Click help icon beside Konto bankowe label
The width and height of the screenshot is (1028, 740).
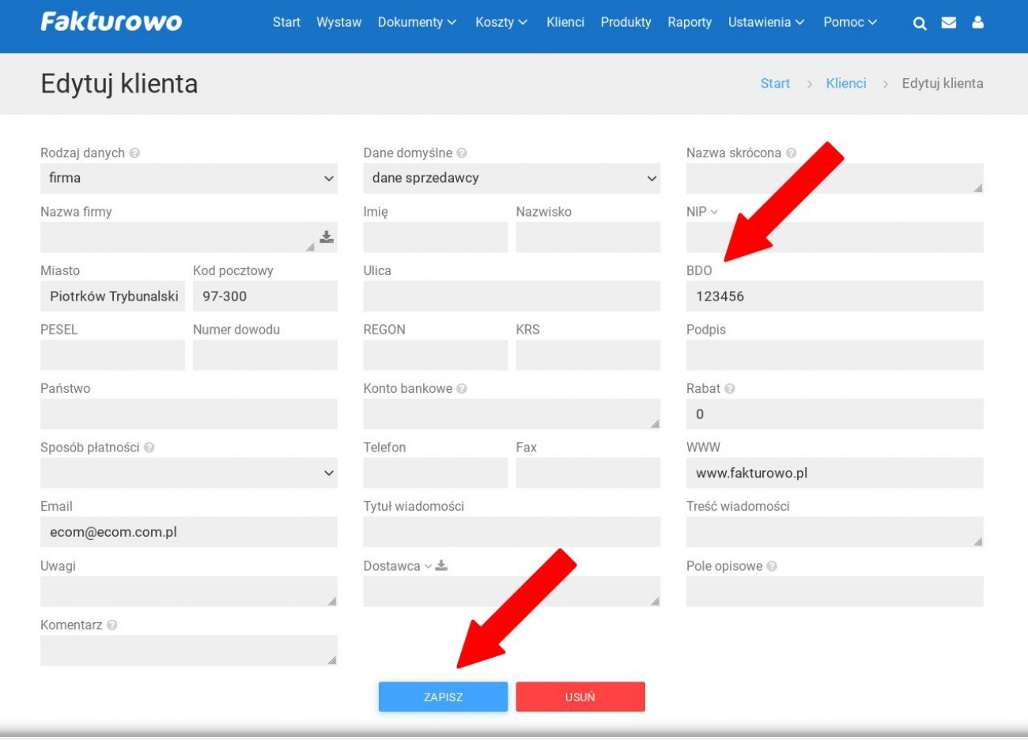(x=462, y=389)
